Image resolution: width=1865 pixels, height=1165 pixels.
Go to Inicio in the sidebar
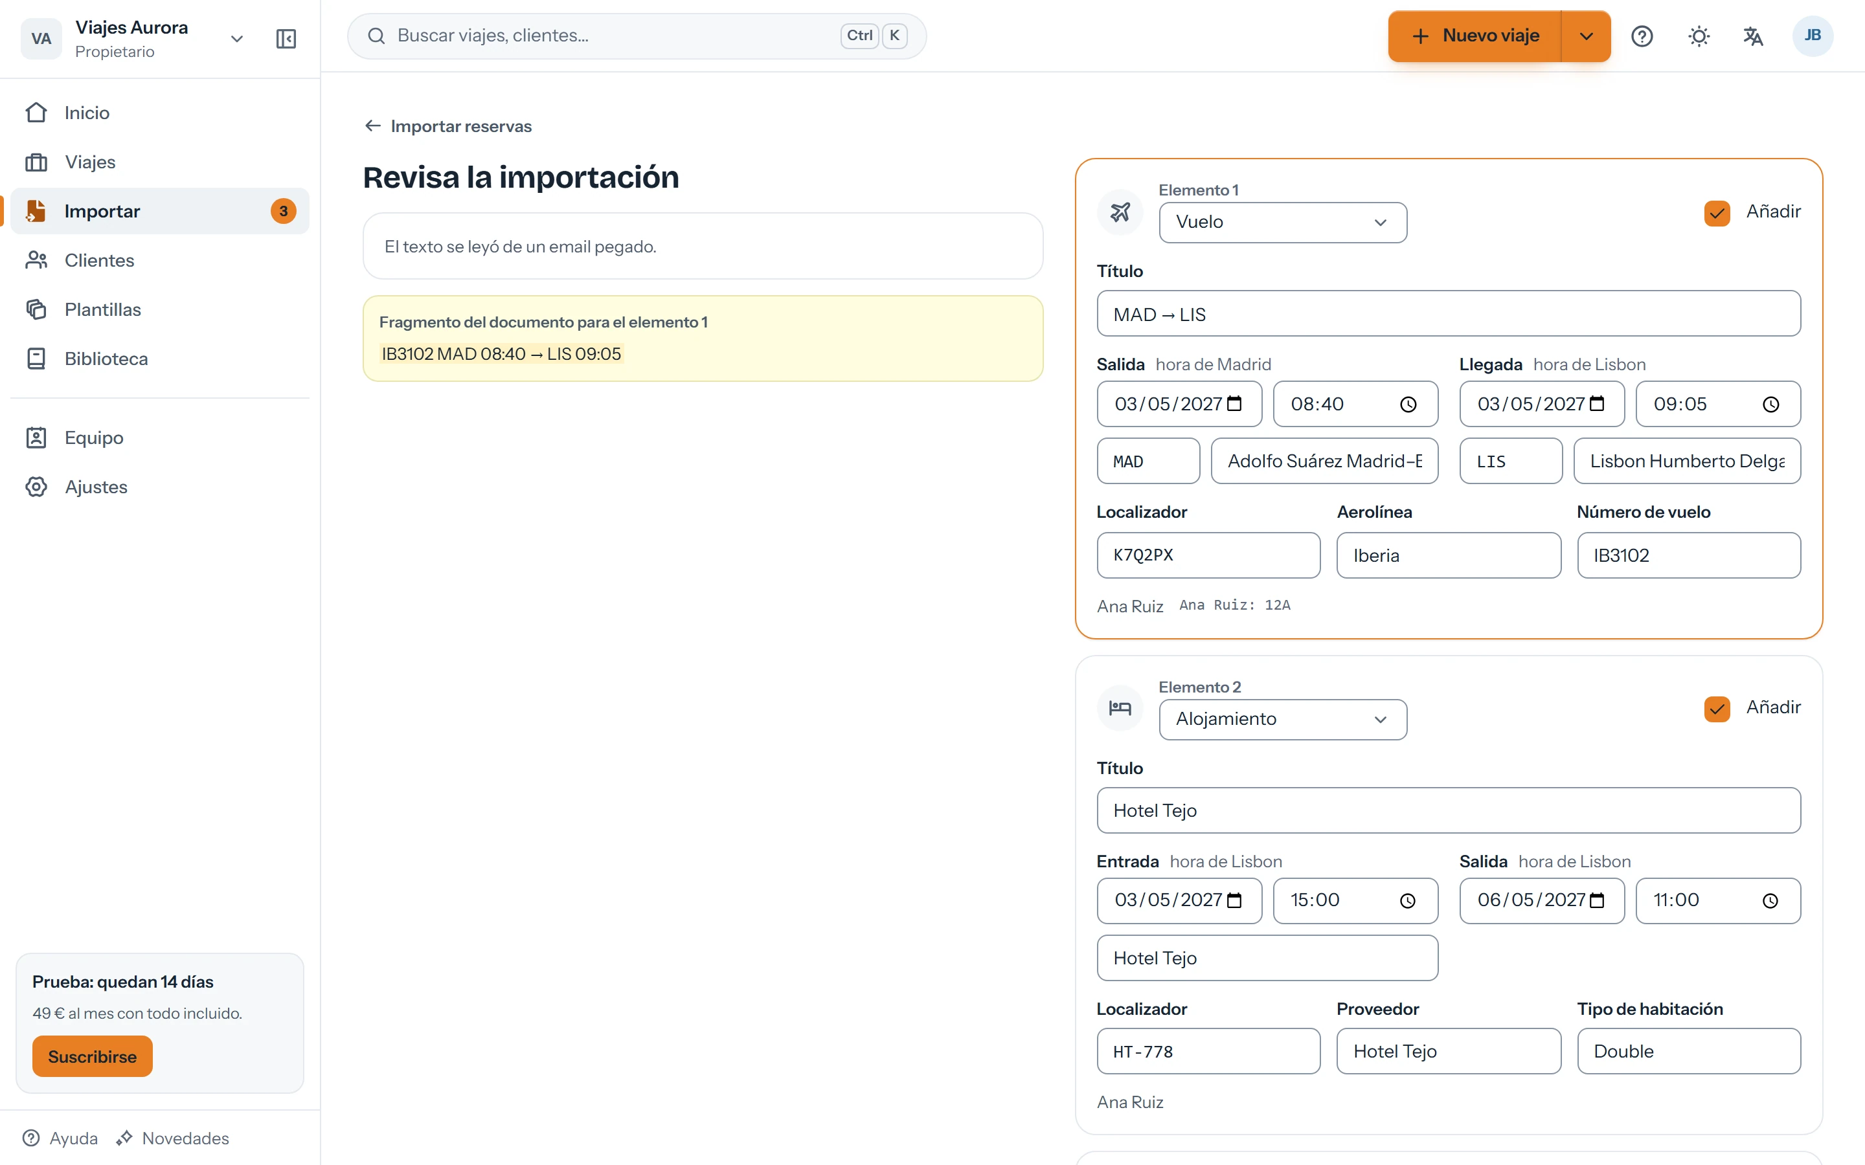click(159, 113)
